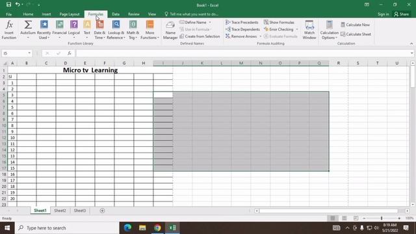Screen dimensions: 416x234
Task: Open Microsoft Edge from taskbar
Action: (127, 227)
